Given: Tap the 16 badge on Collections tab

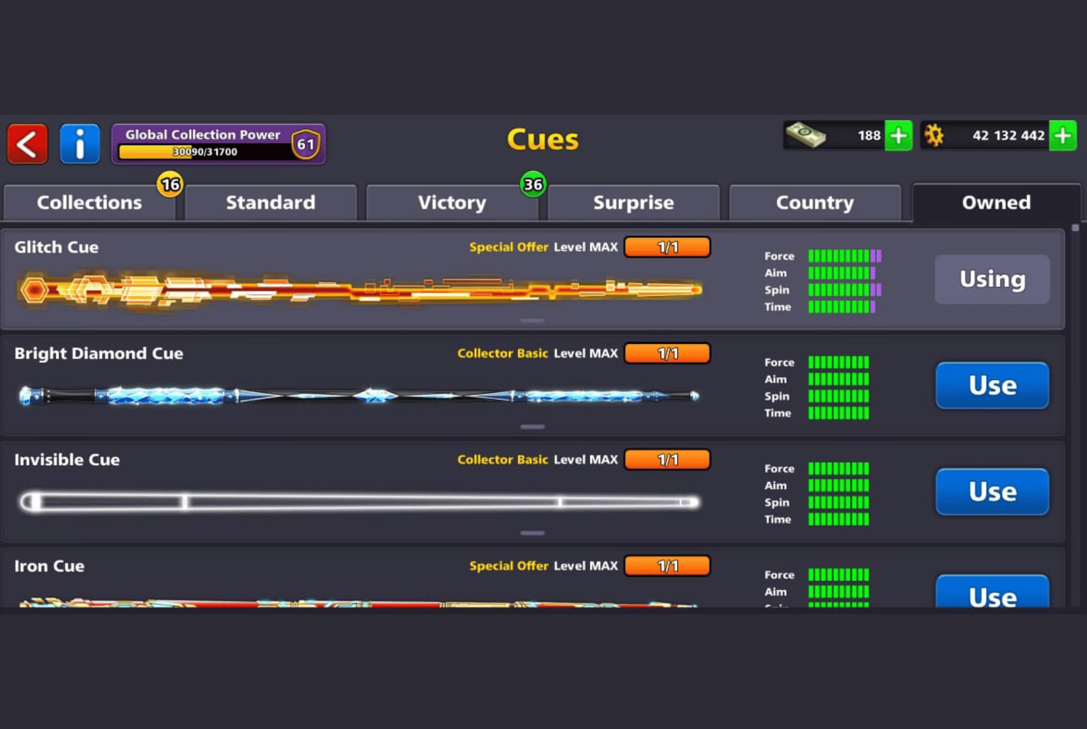Looking at the screenshot, I should click(170, 185).
